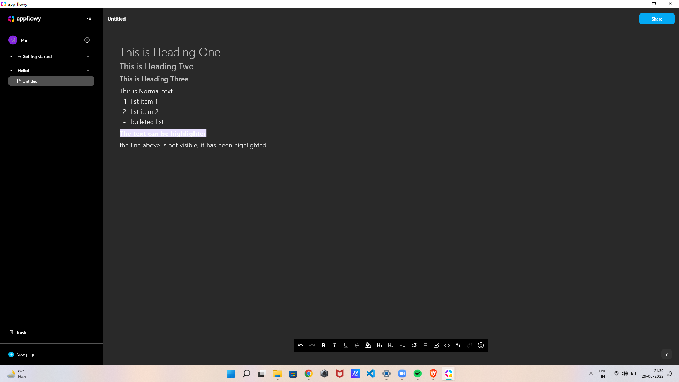Apply bold formatting from the toolbar
679x382 pixels.
coord(323,345)
